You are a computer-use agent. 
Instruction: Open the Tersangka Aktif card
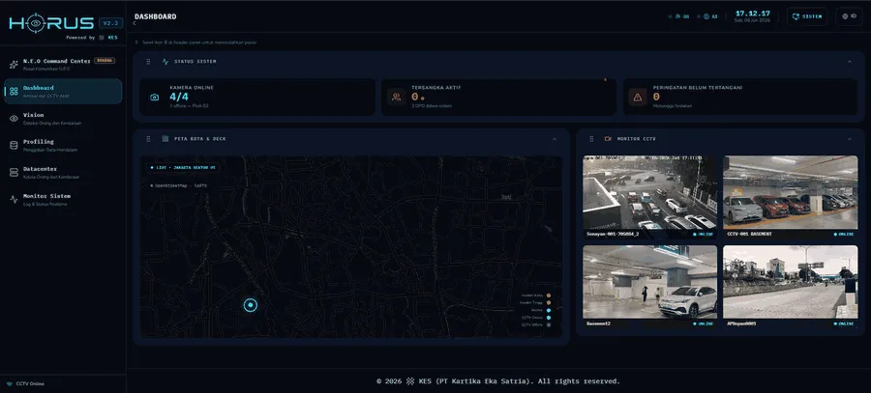pos(498,97)
